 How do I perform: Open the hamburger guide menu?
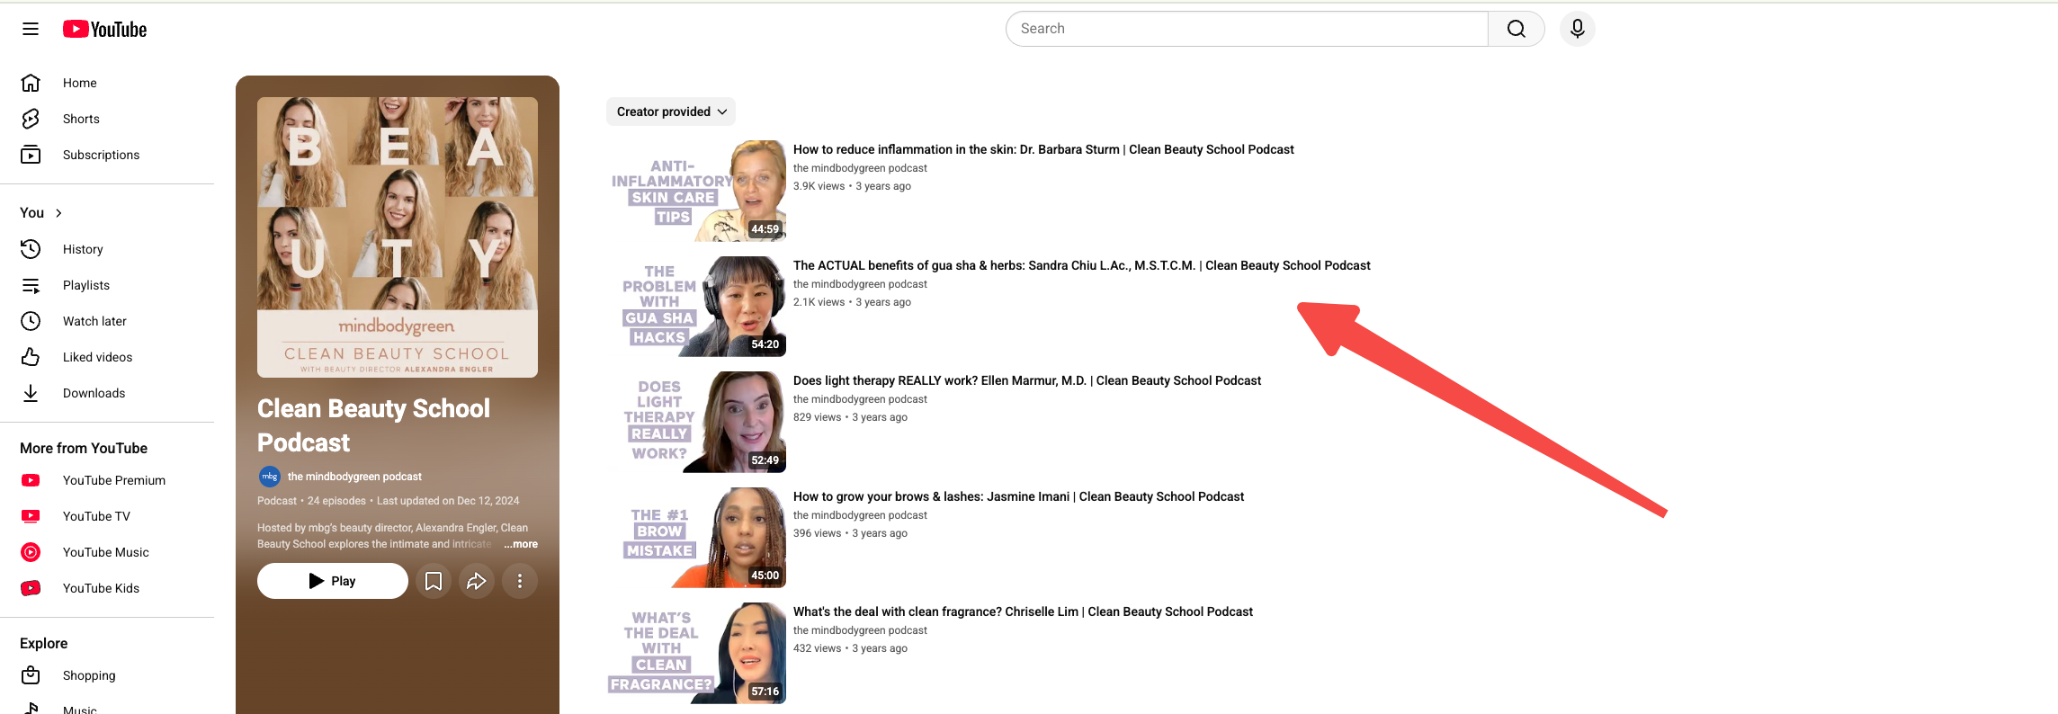tap(31, 29)
